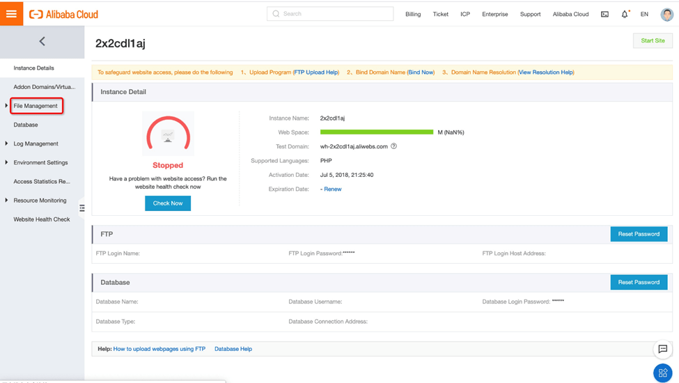Image resolution: width=679 pixels, height=383 pixels.
Task: Open the chat feedback icon
Action: click(662, 349)
